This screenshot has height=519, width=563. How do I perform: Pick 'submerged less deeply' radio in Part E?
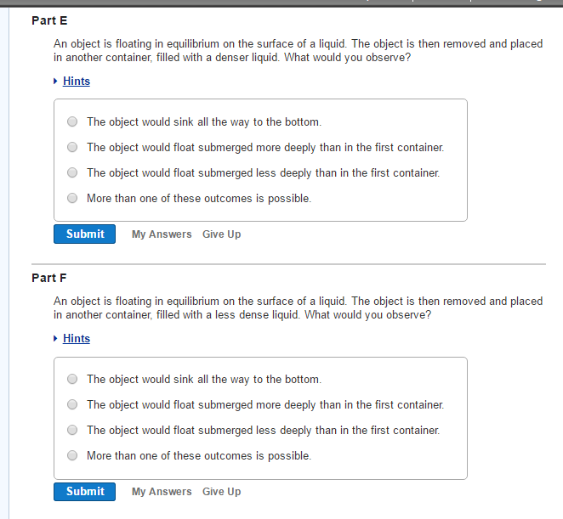coord(72,172)
